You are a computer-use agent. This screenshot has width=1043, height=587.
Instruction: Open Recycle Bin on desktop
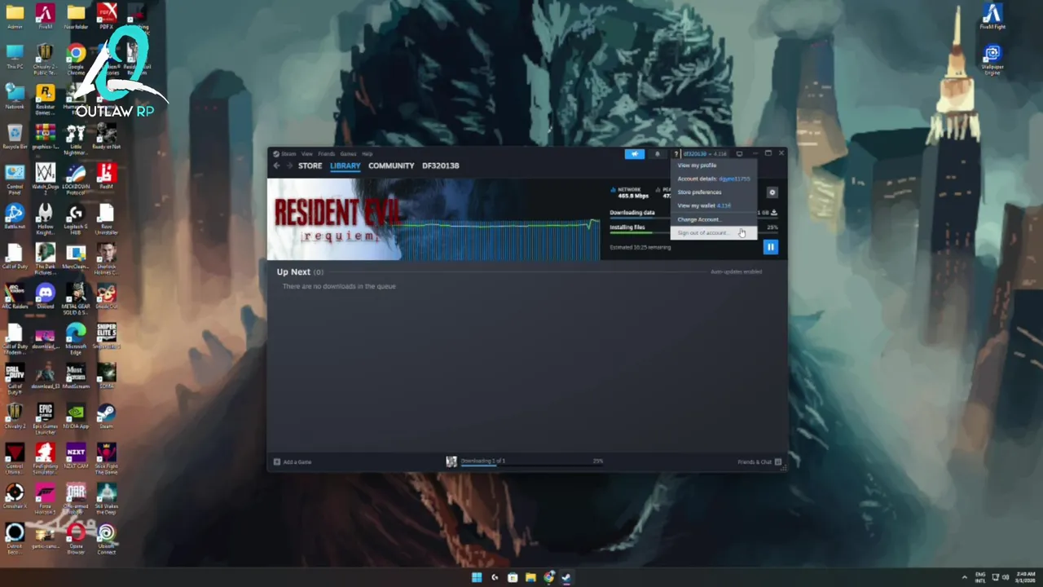(15, 136)
